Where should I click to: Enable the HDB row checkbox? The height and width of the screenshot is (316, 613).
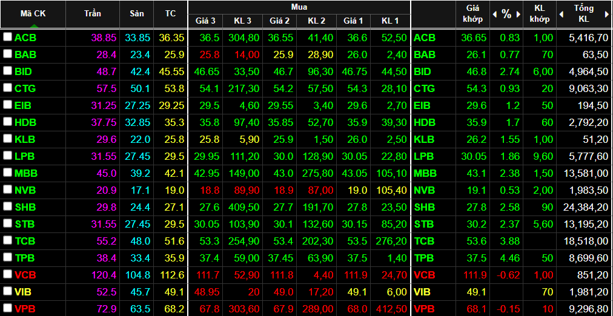click(7, 122)
